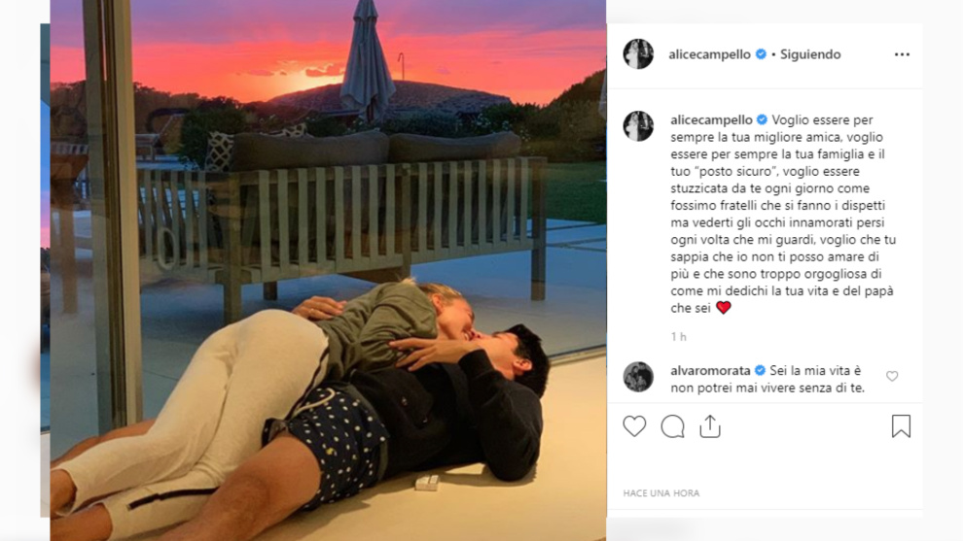
Task: Like alvaromorata's comment with small heart
Action: point(892,376)
